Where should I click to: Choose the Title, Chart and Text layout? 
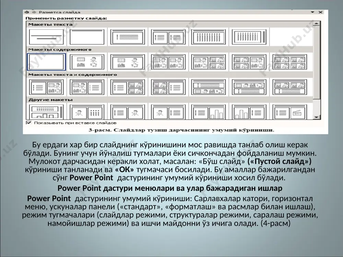(249, 112)
